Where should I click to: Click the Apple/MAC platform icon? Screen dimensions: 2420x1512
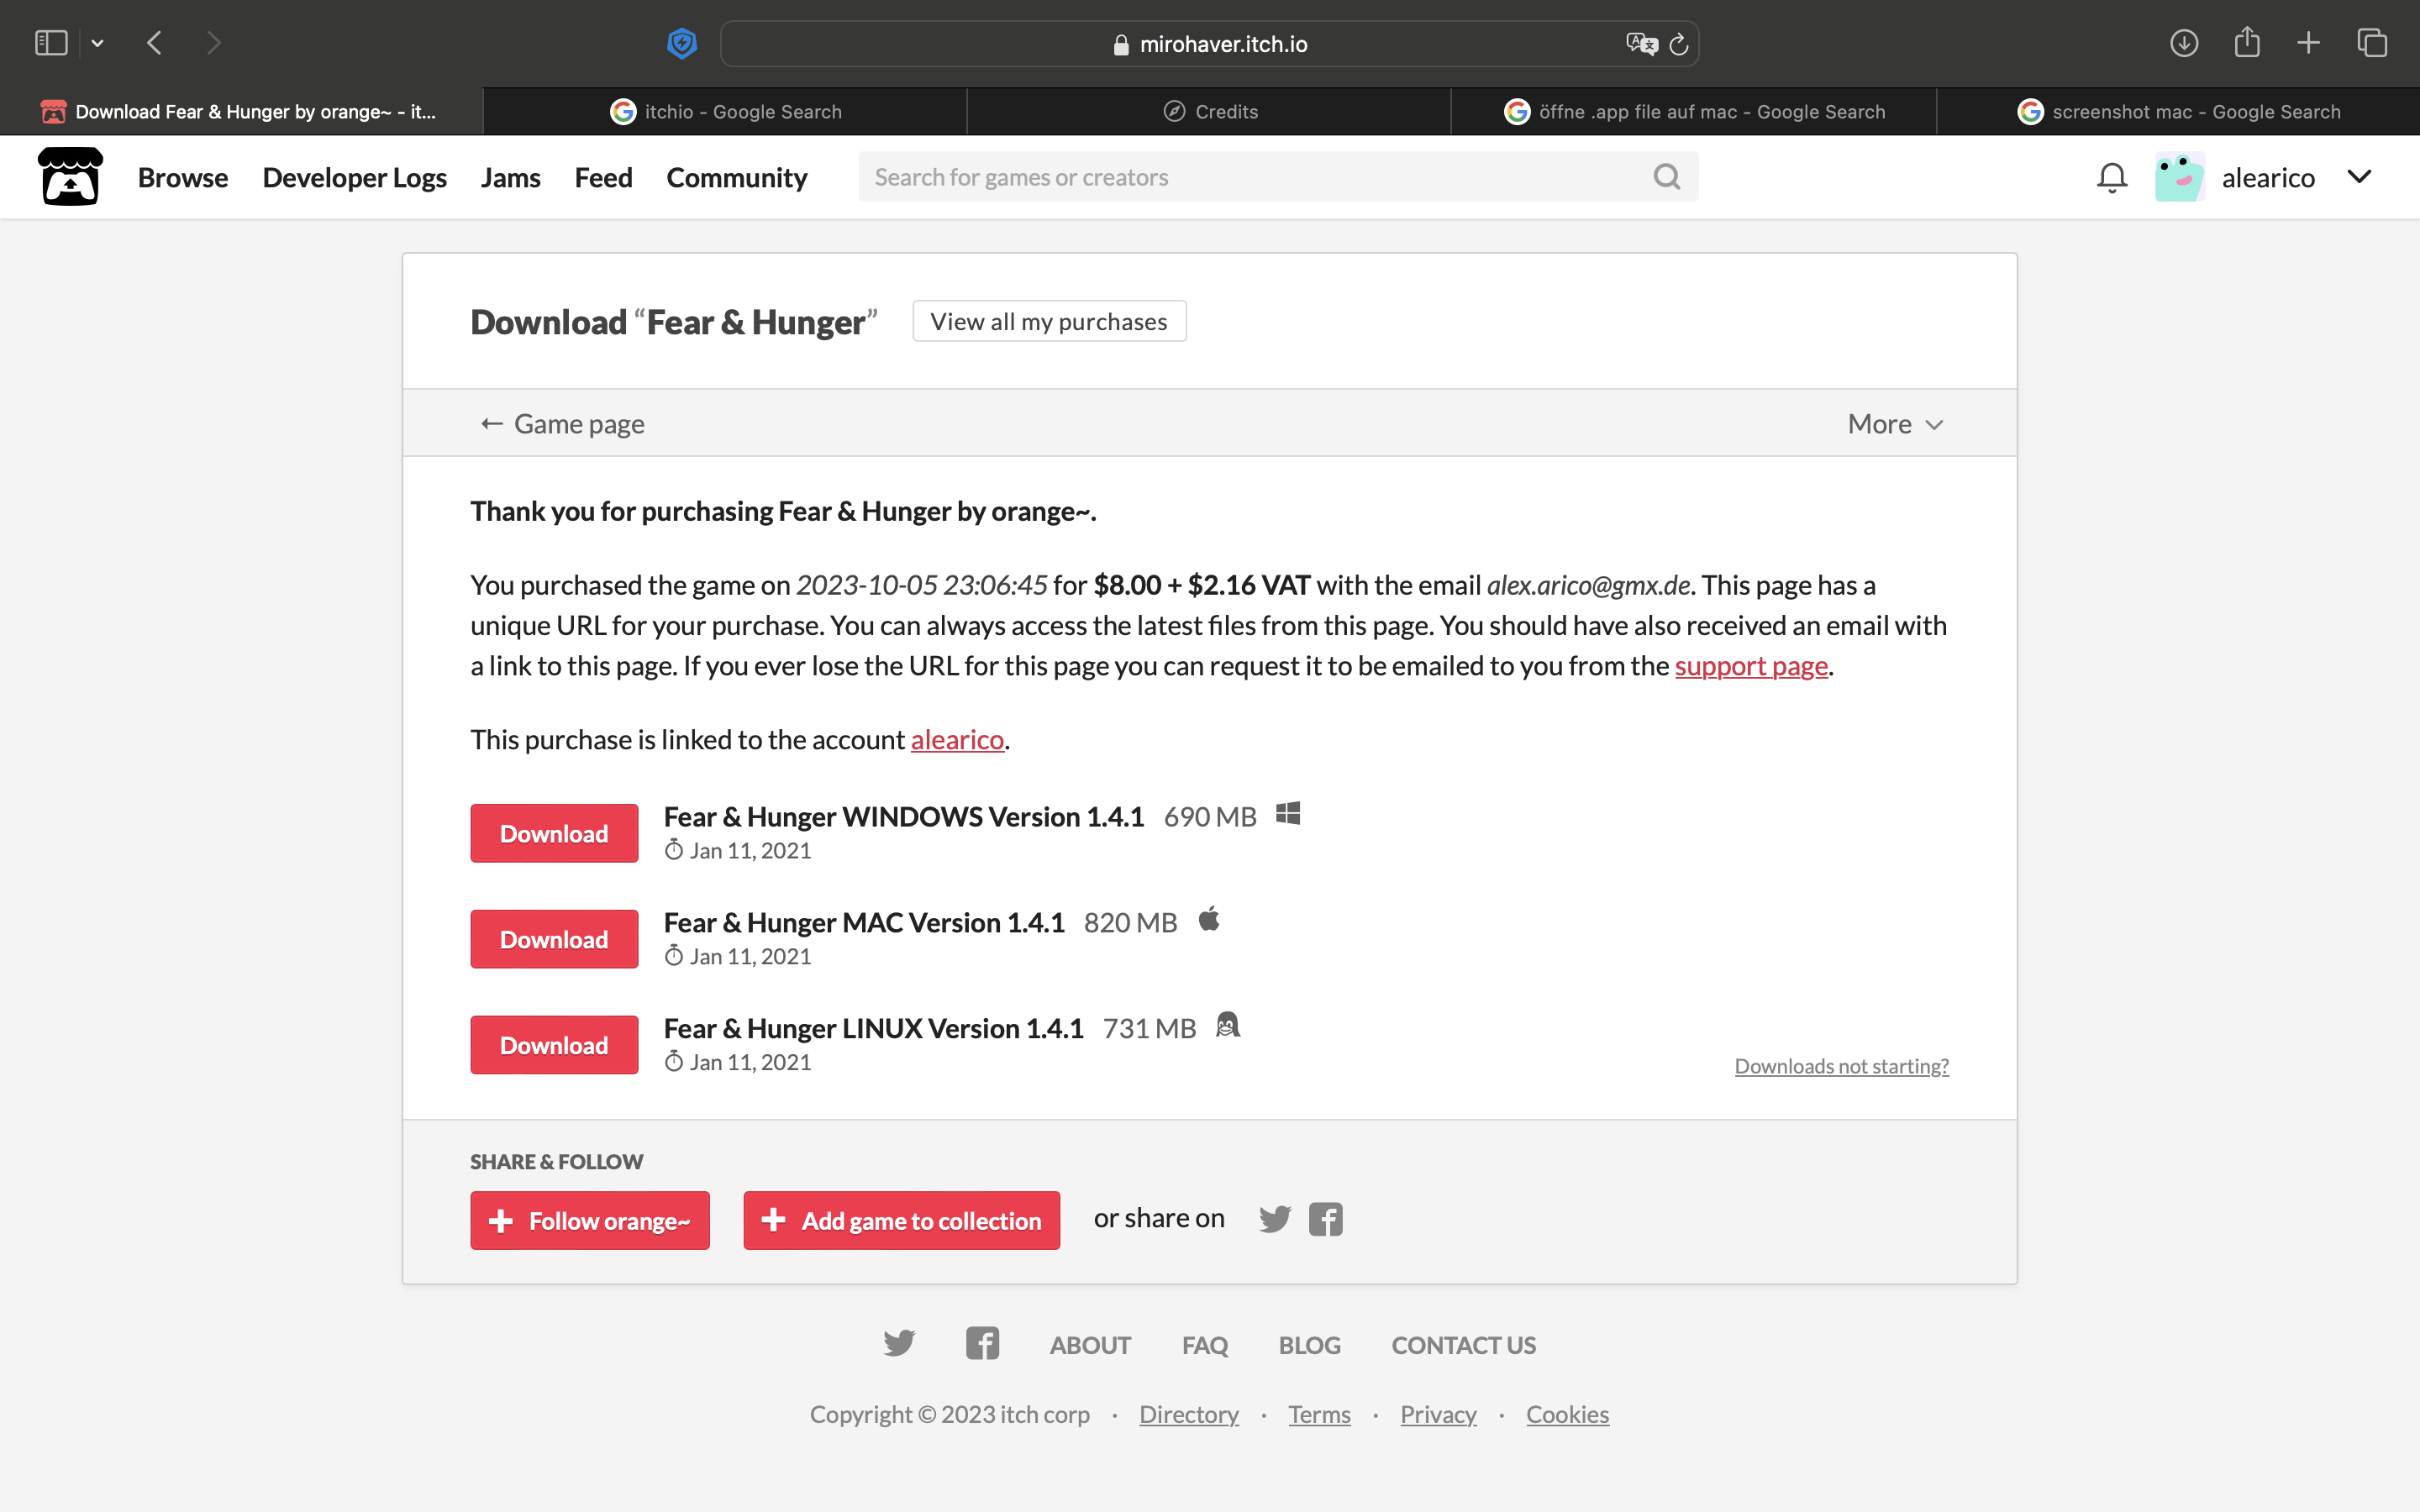(1213, 920)
